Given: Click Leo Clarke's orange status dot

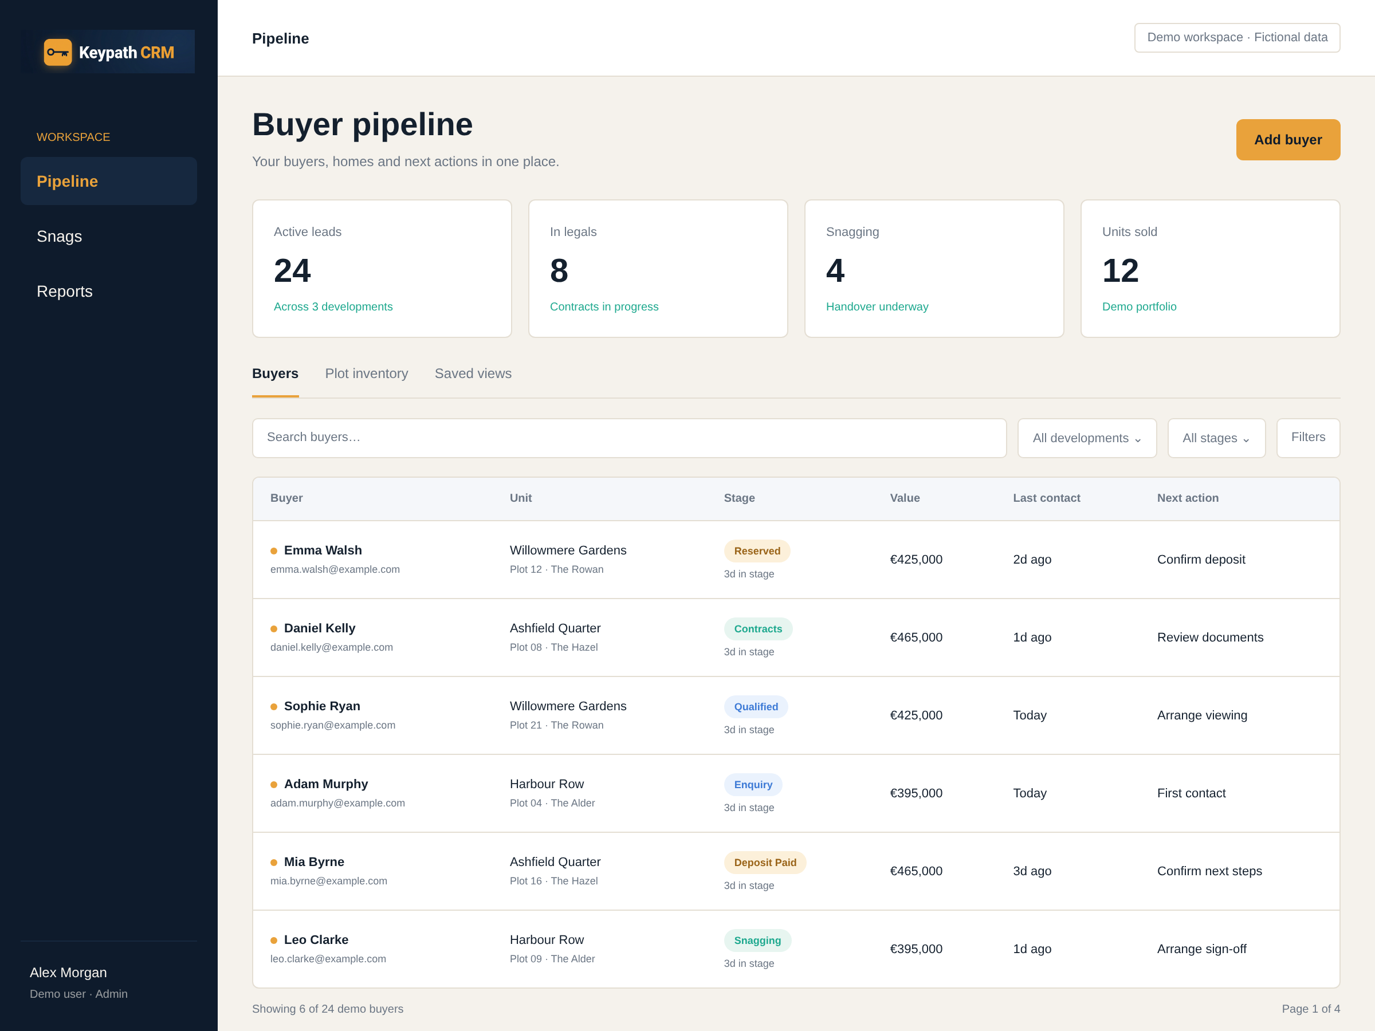Looking at the screenshot, I should coord(273,941).
